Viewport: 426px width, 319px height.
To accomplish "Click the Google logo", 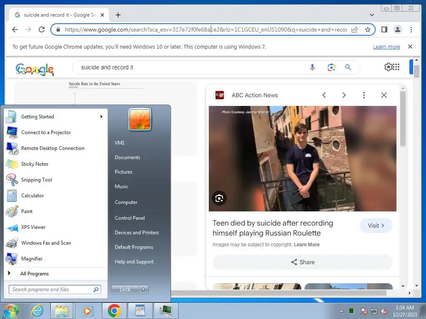I will pyautogui.click(x=35, y=69).
